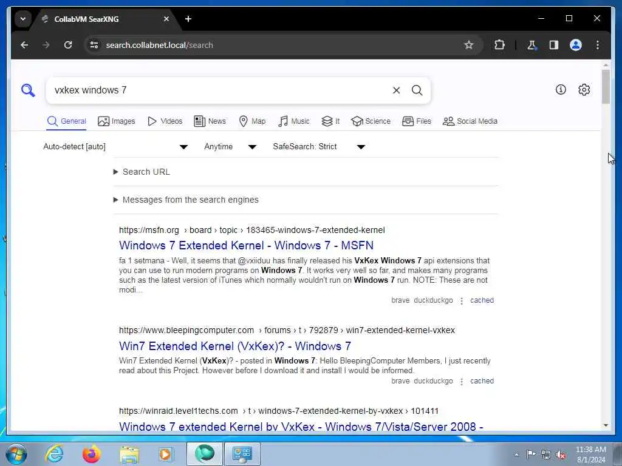Open site information icon in address bar
Viewport: 622px width, 466px height.
(94, 45)
